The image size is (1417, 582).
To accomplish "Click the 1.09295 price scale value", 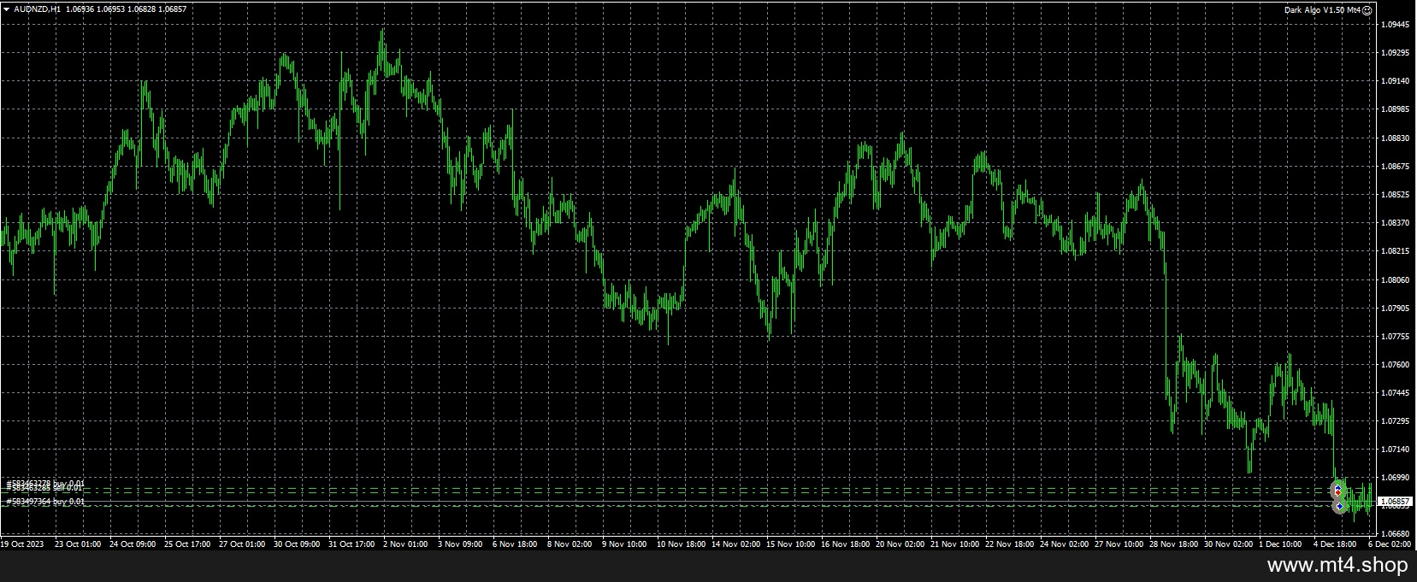I will [x=1396, y=53].
